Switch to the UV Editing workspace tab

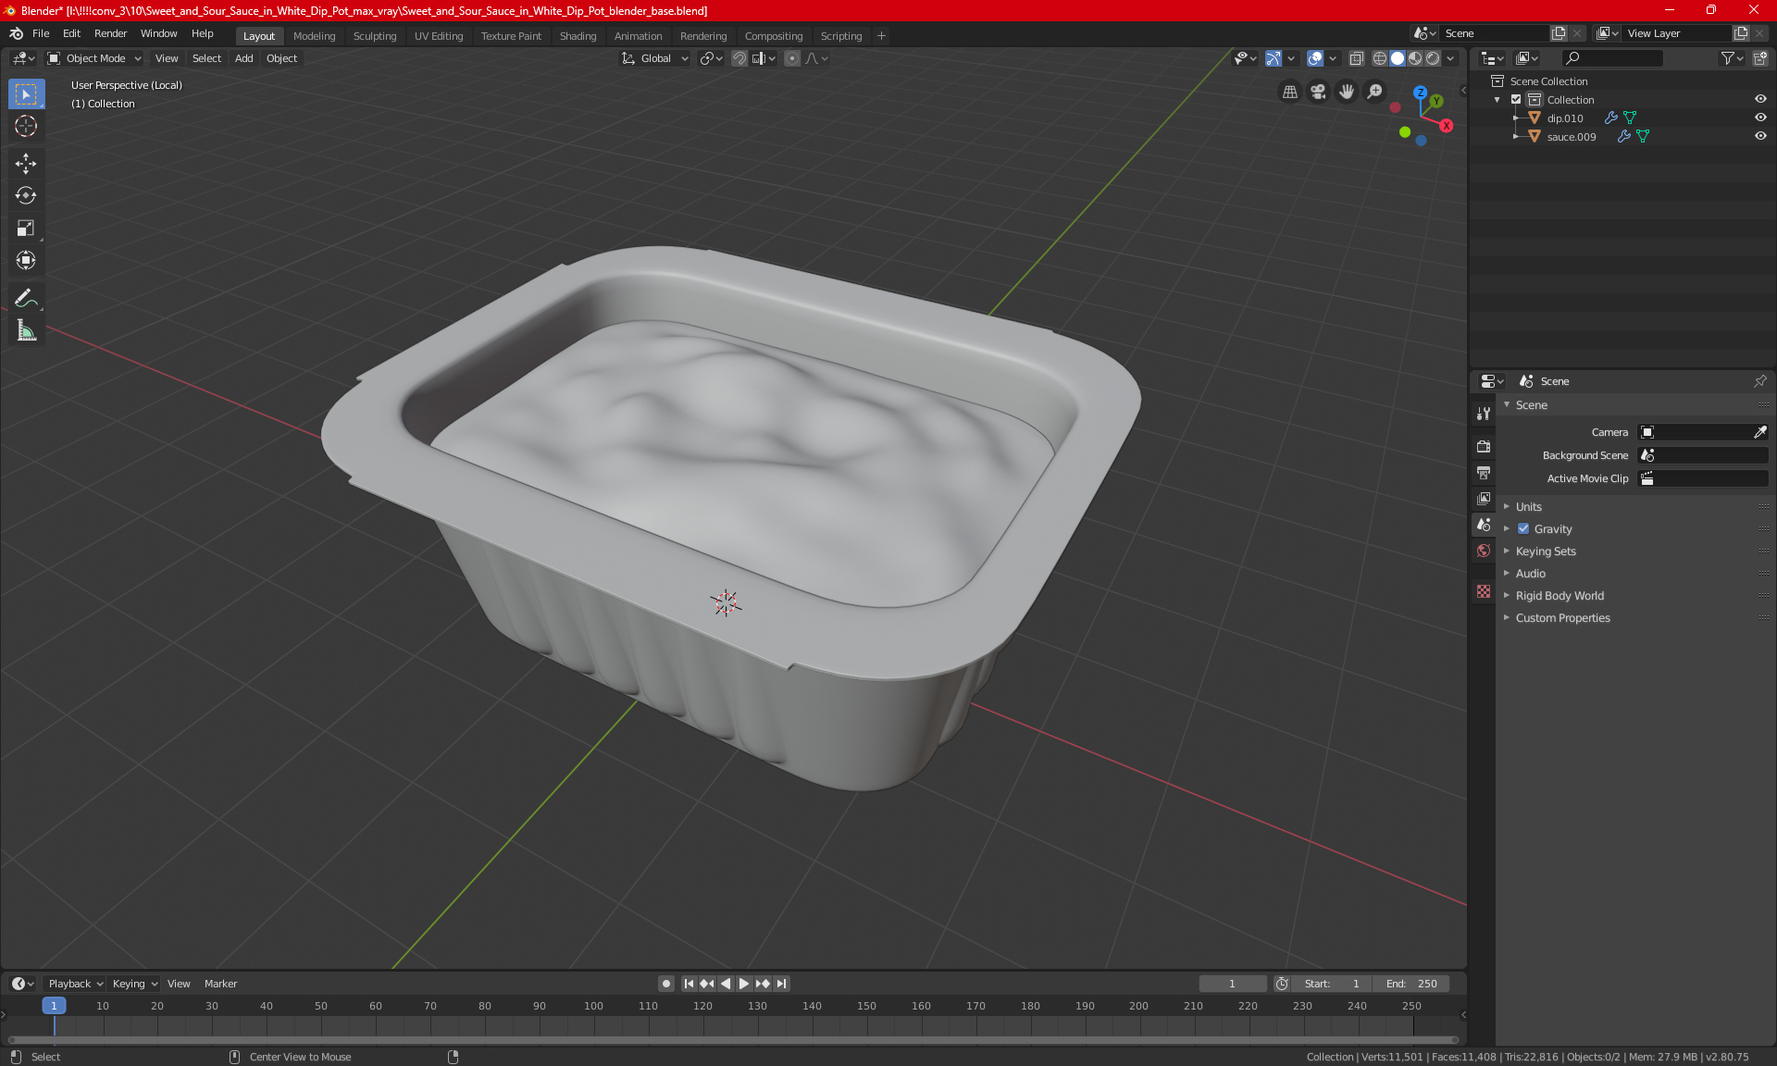point(439,36)
